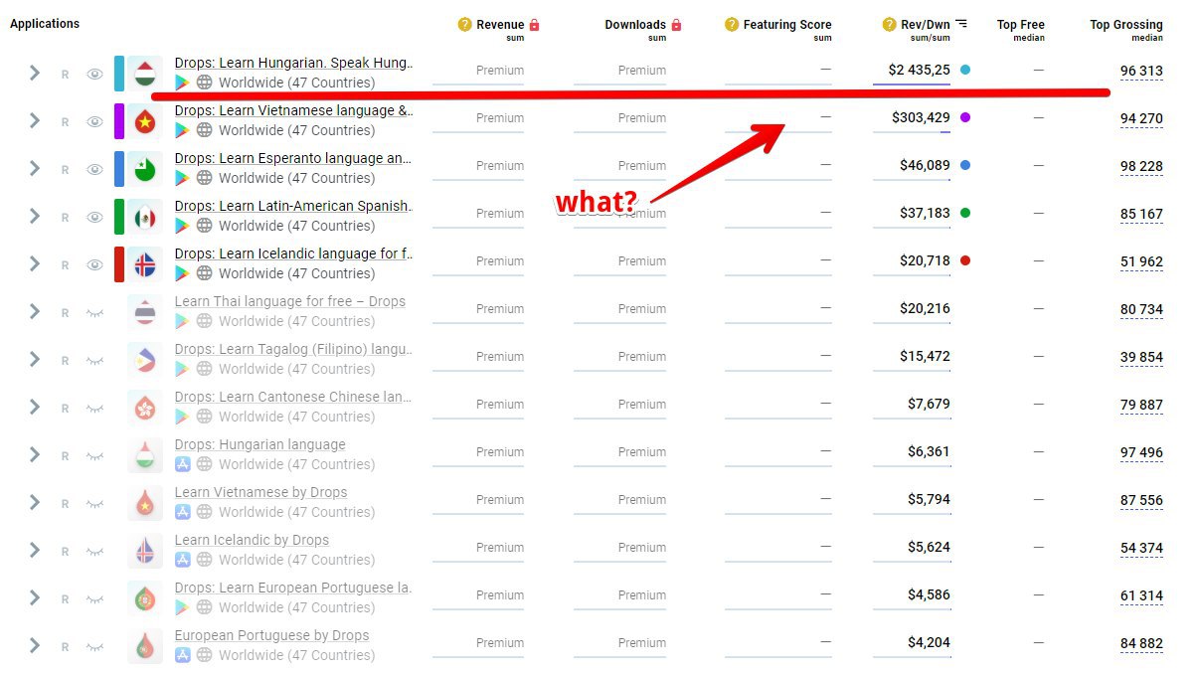Viewport: 1197px width, 674px height.
Task: Click the Top Grossing value 96 313
Action: (1141, 71)
